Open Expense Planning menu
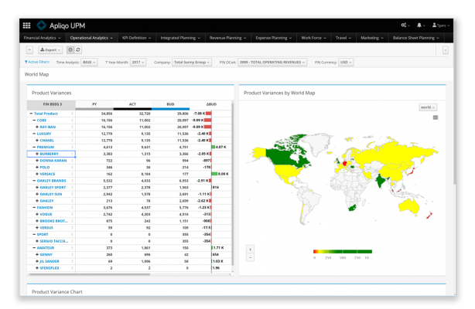This screenshot has height=309, width=475. 274,38
